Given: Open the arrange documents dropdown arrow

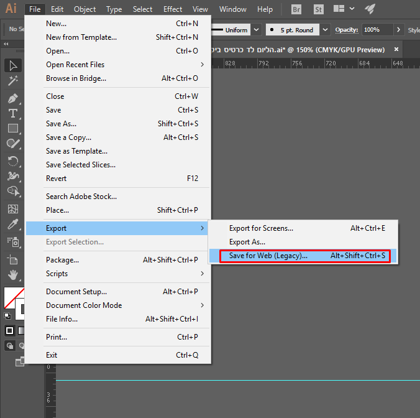Looking at the screenshot, I should click(x=352, y=9).
